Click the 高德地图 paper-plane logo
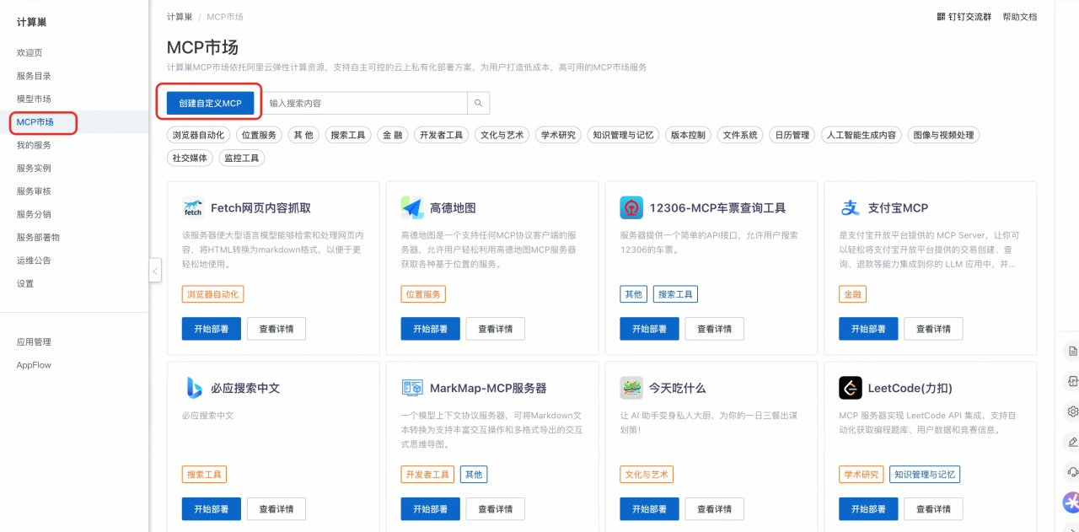Viewport: 1079px width, 532px height. 412,207
